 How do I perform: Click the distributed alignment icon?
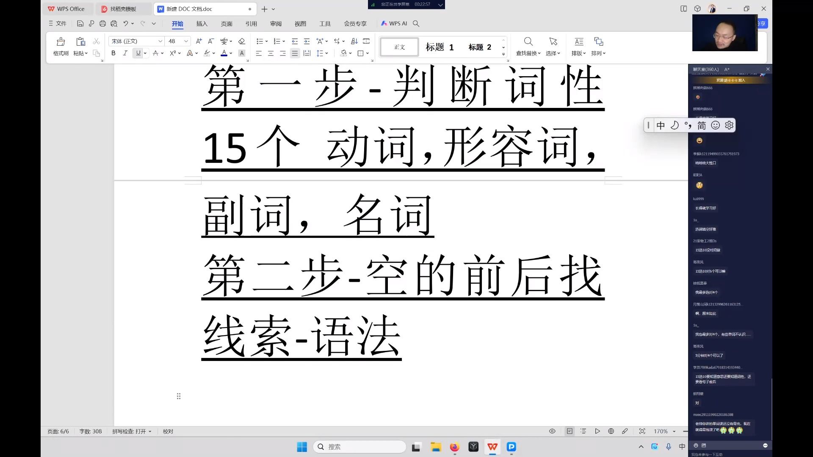307,53
